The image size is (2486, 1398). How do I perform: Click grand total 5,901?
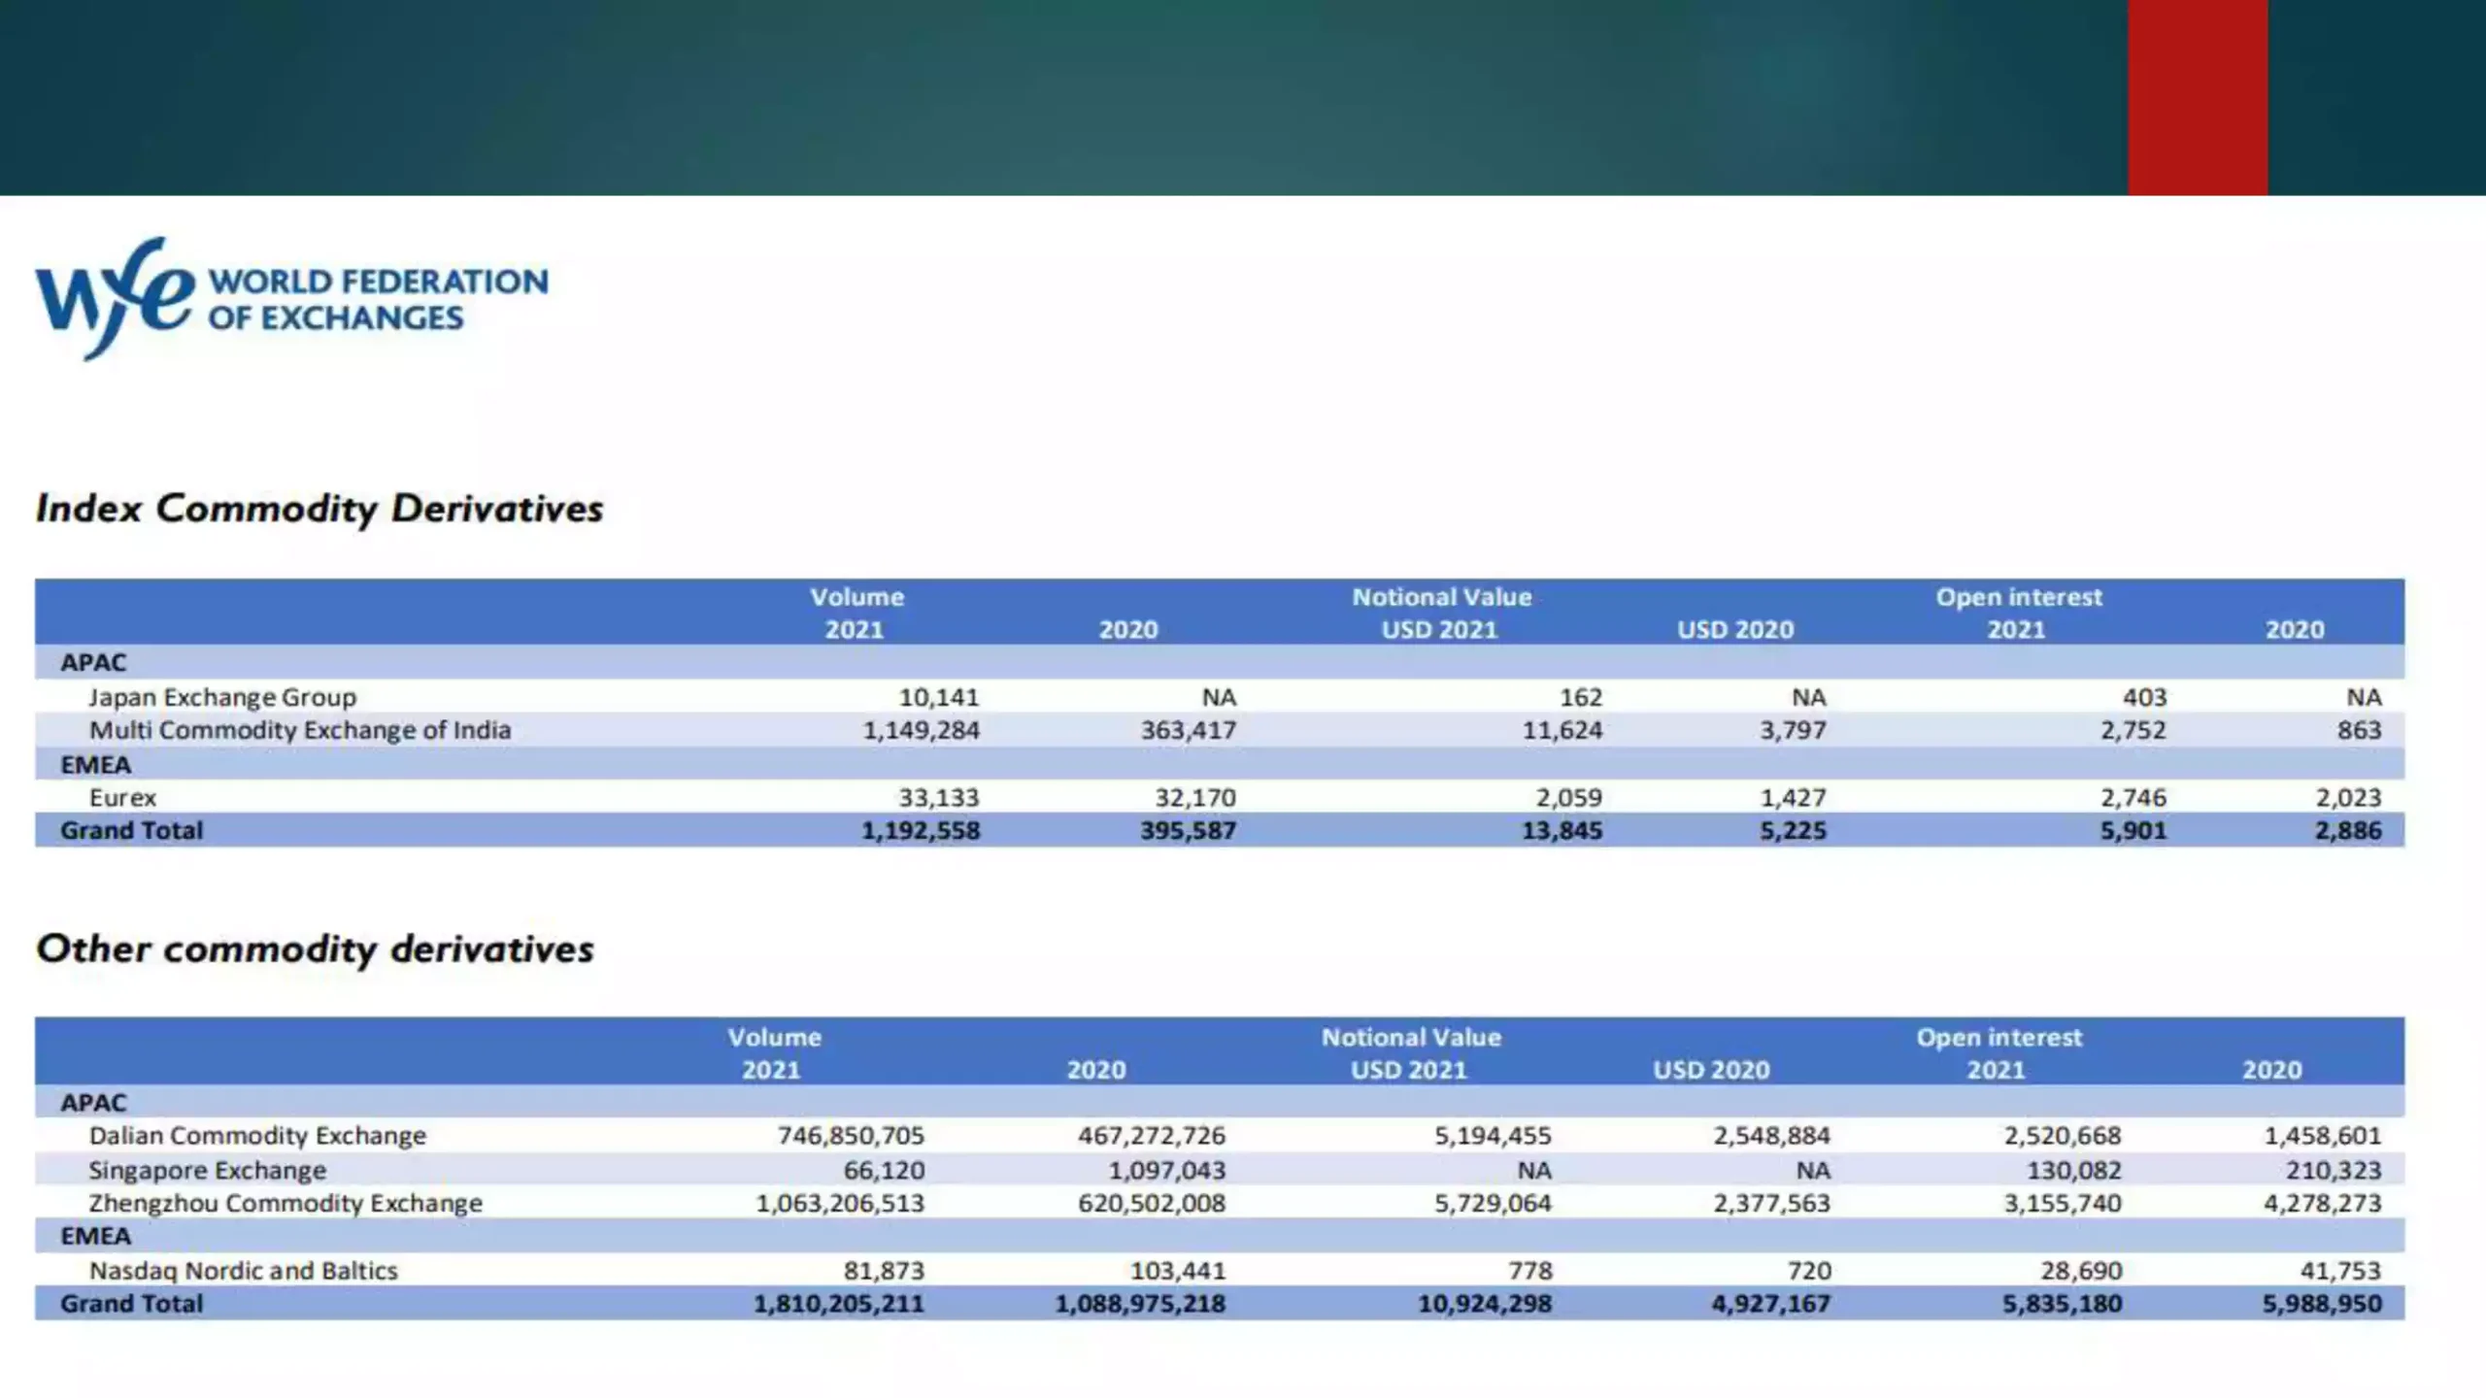click(x=2133, y=831)
